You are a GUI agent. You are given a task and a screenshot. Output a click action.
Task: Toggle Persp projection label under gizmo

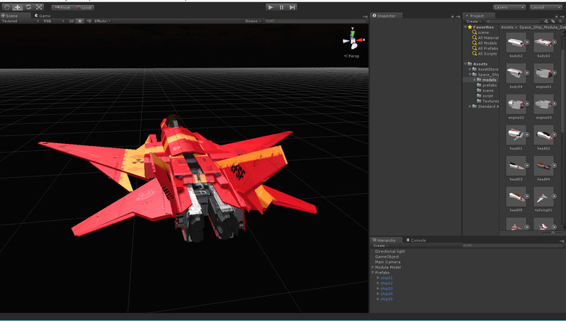[352, 56]
